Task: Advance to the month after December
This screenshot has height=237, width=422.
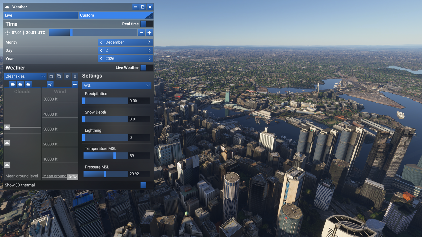Action: click(x=149, y=42)
